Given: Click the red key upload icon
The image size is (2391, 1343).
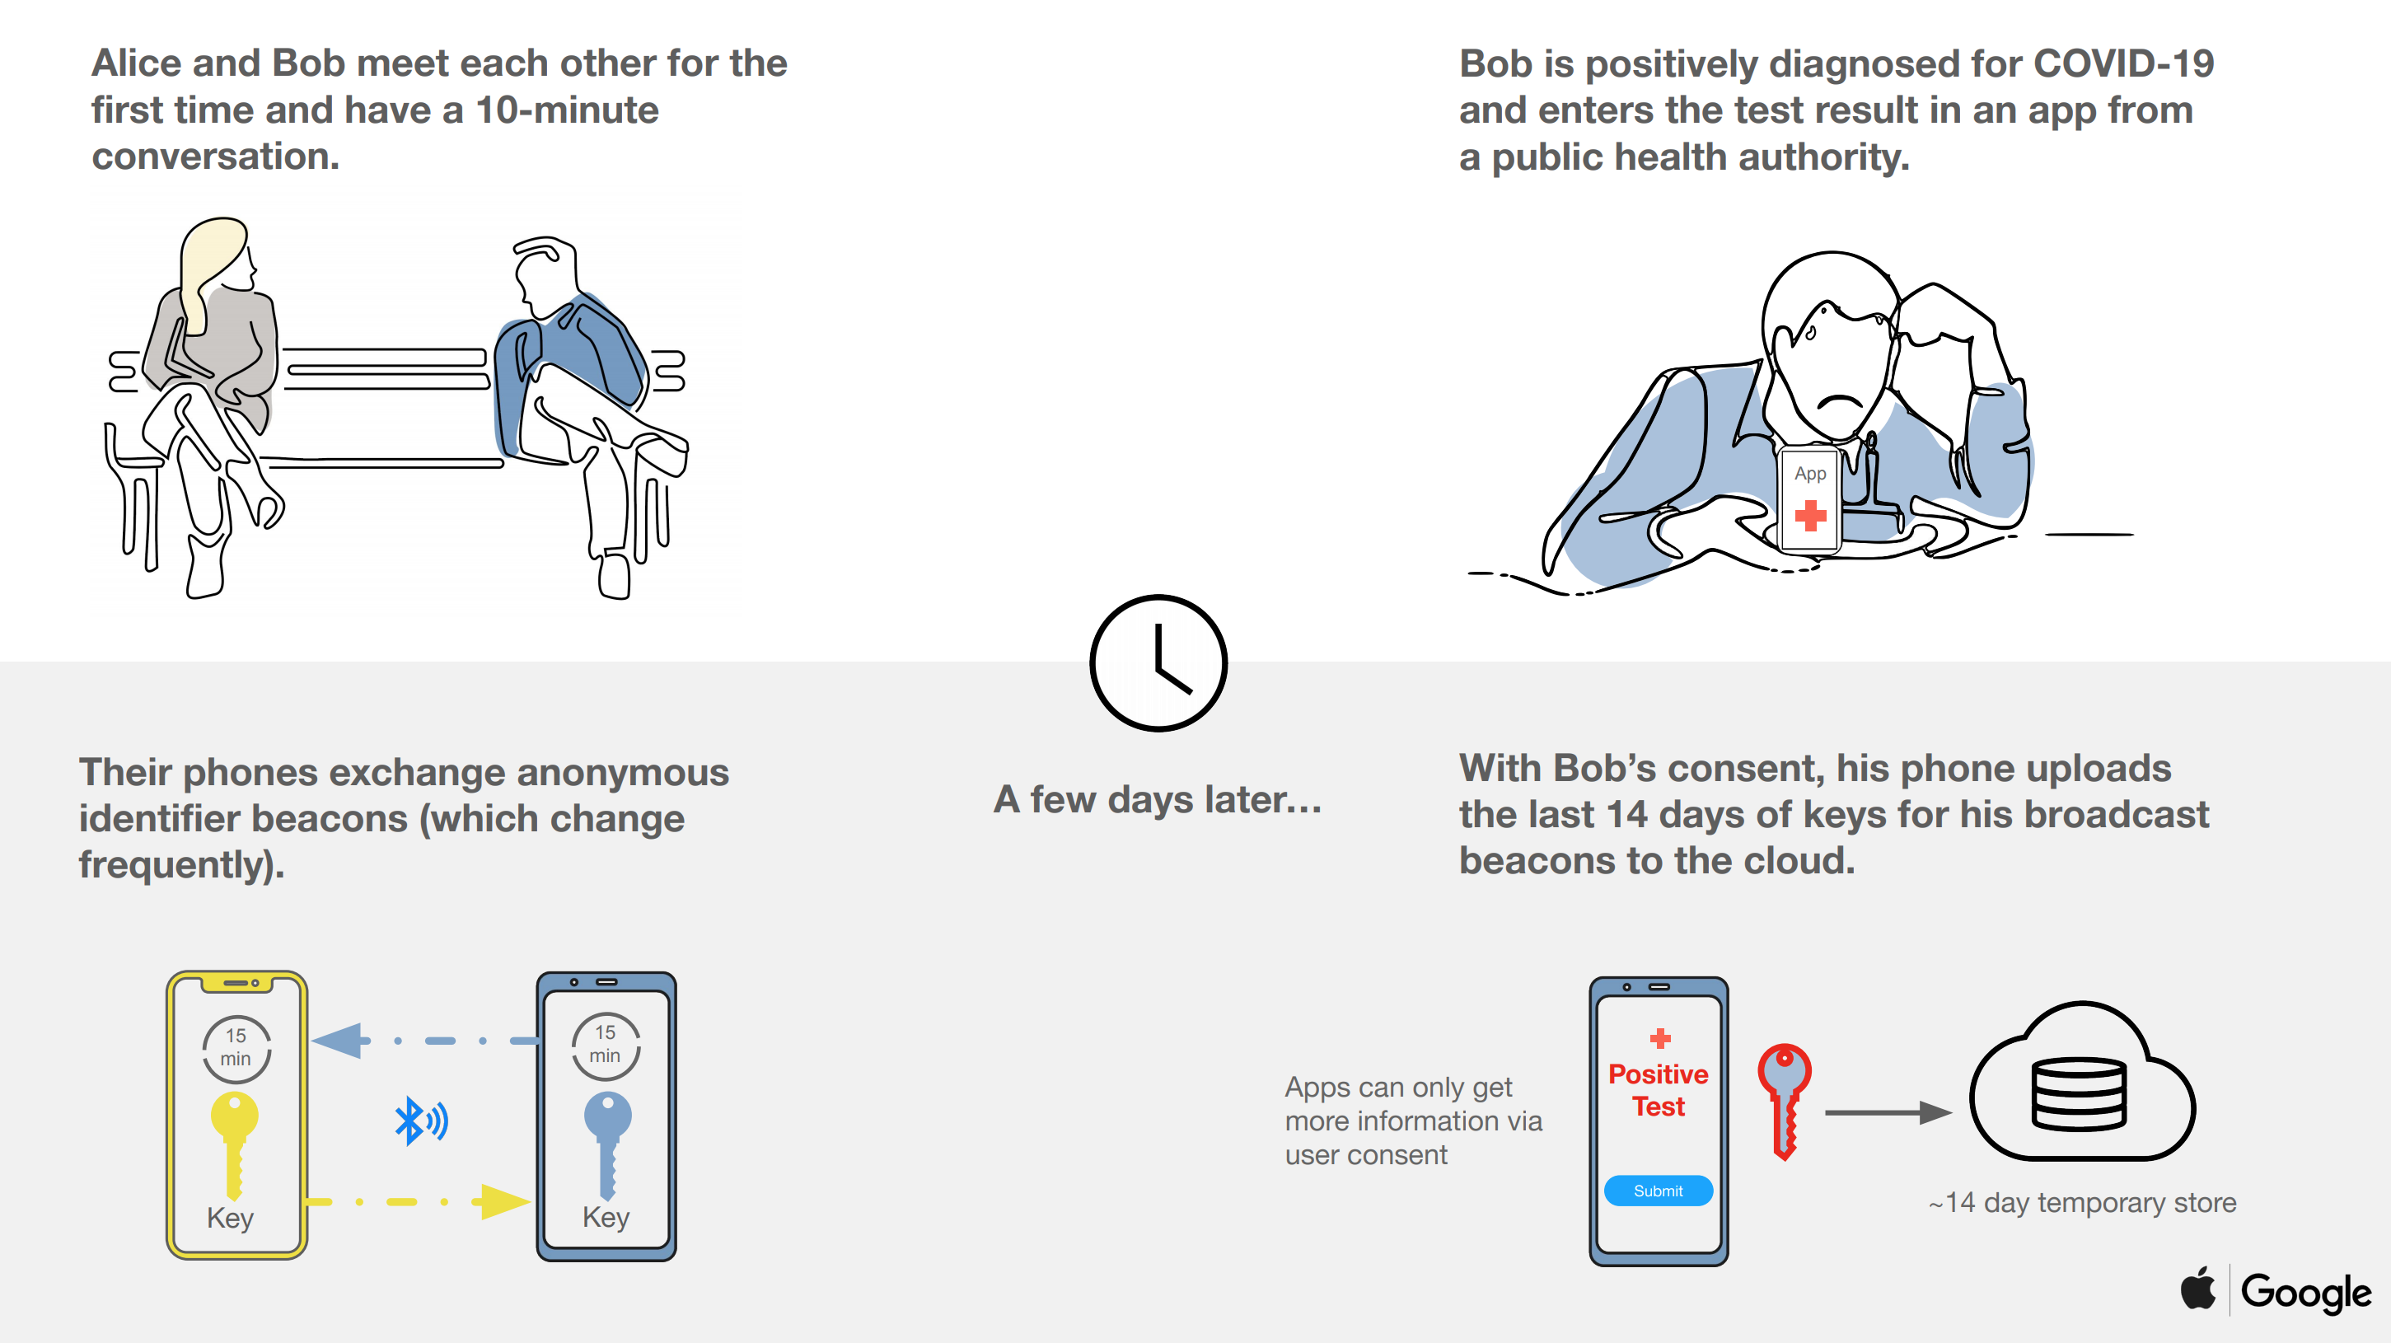Looking at the screenshot, I should 1784,1085.
